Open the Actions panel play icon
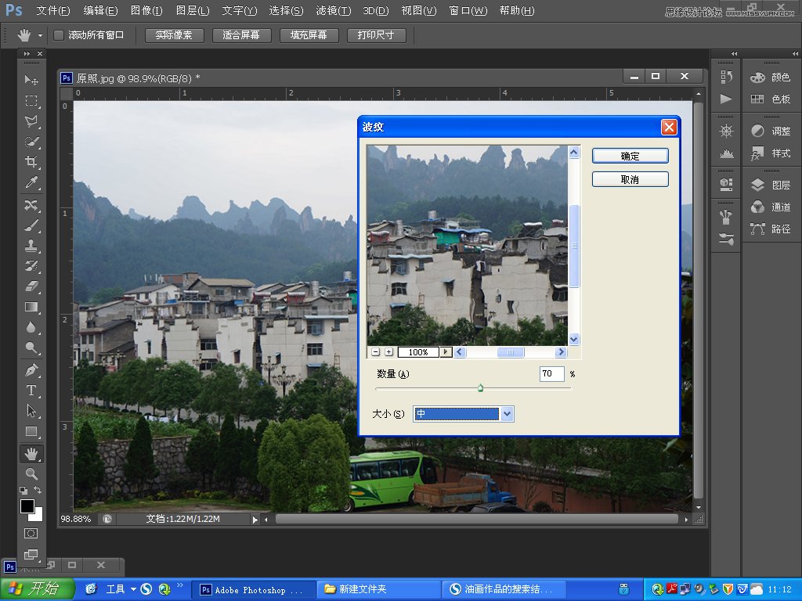802x601 pixels. [x=726, y=99]
